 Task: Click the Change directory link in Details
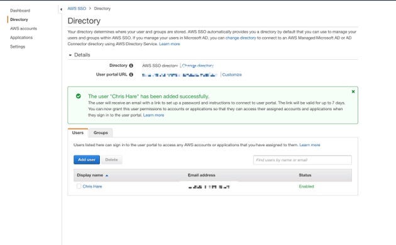click(198, 66)
